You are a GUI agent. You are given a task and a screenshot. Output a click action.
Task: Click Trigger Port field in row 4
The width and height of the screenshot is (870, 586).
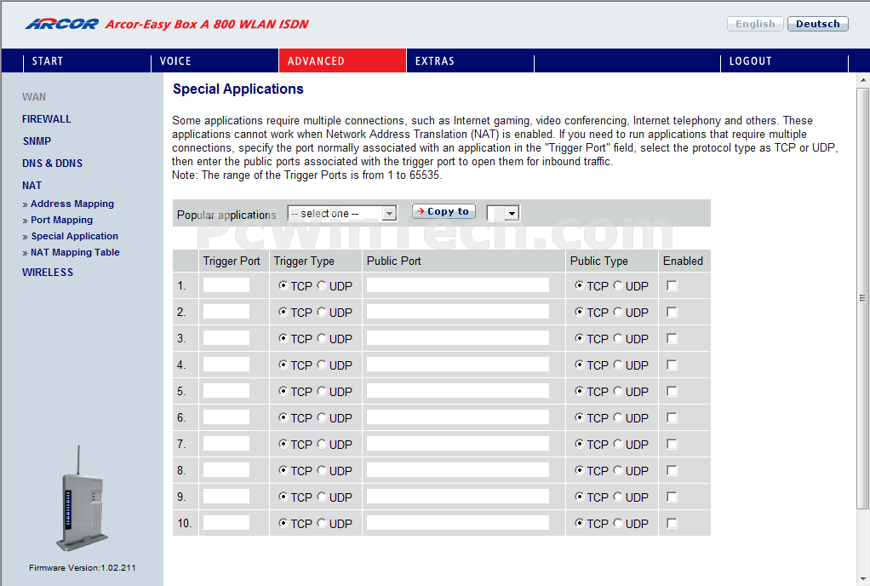226,365
